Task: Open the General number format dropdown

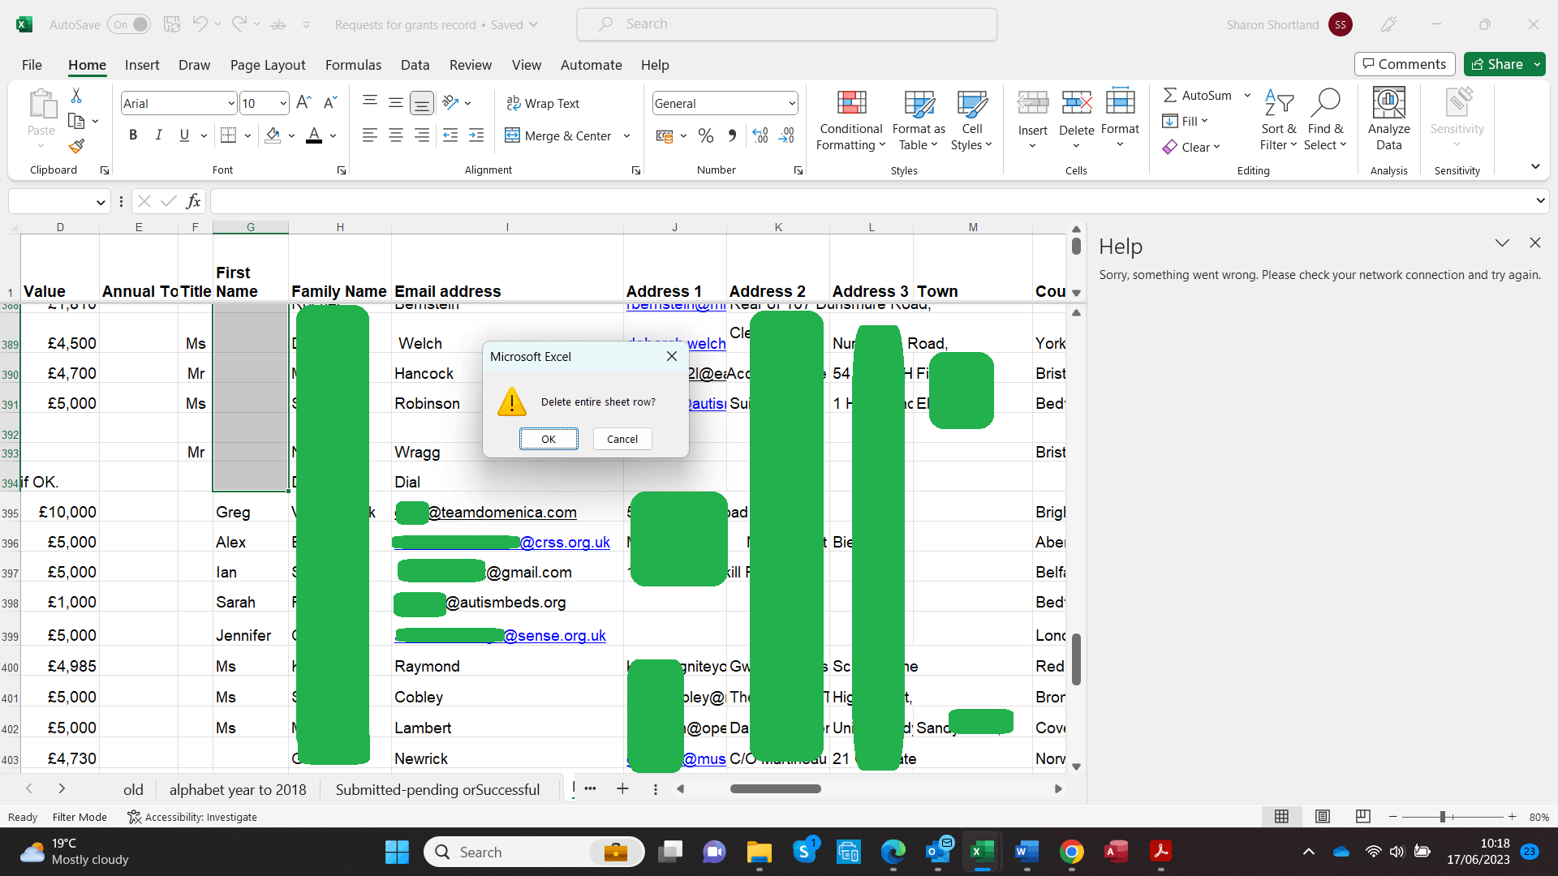Action: pyautogui.click(x=791, y=103)
